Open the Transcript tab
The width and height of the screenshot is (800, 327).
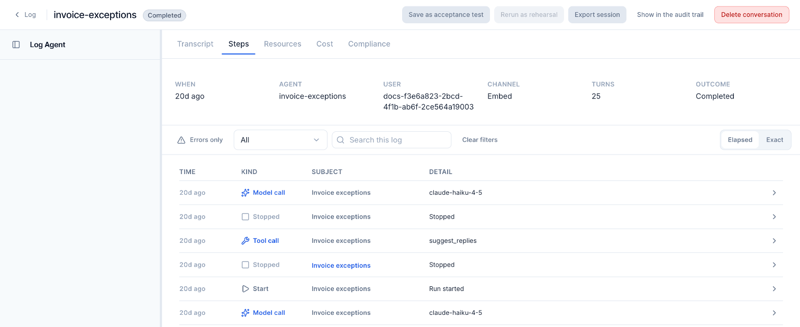(x=195, y=44)
